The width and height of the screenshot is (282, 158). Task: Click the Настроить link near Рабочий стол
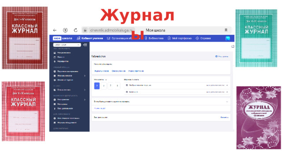pyautogui.click(x=222, y=57)
